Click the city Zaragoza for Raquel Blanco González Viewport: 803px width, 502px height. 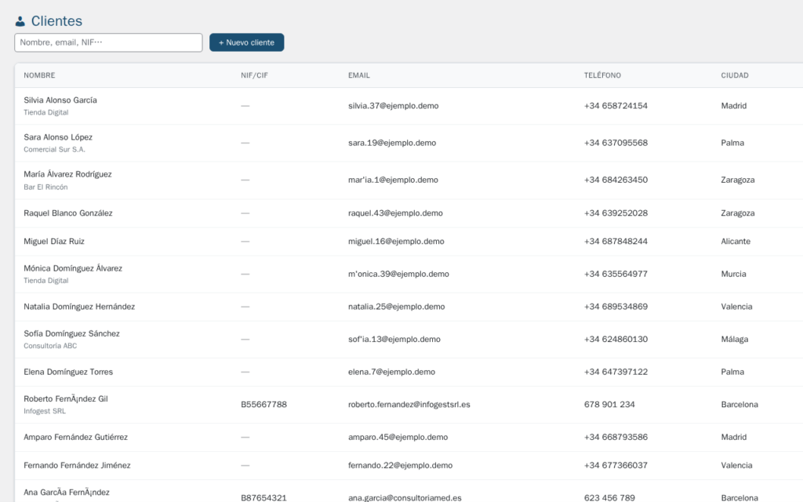pyautogui.click(x=737, y=212)
